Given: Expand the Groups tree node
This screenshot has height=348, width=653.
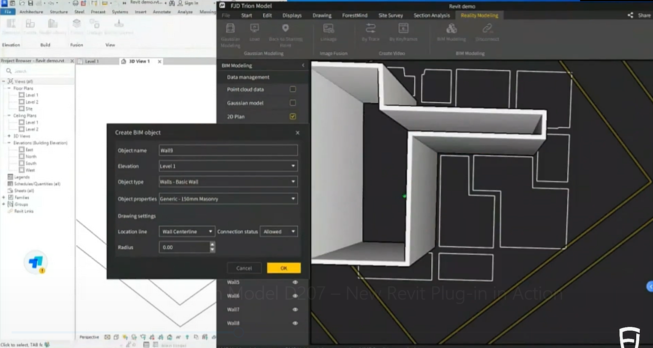Looking at the screenshot, I should click(4, 204).
